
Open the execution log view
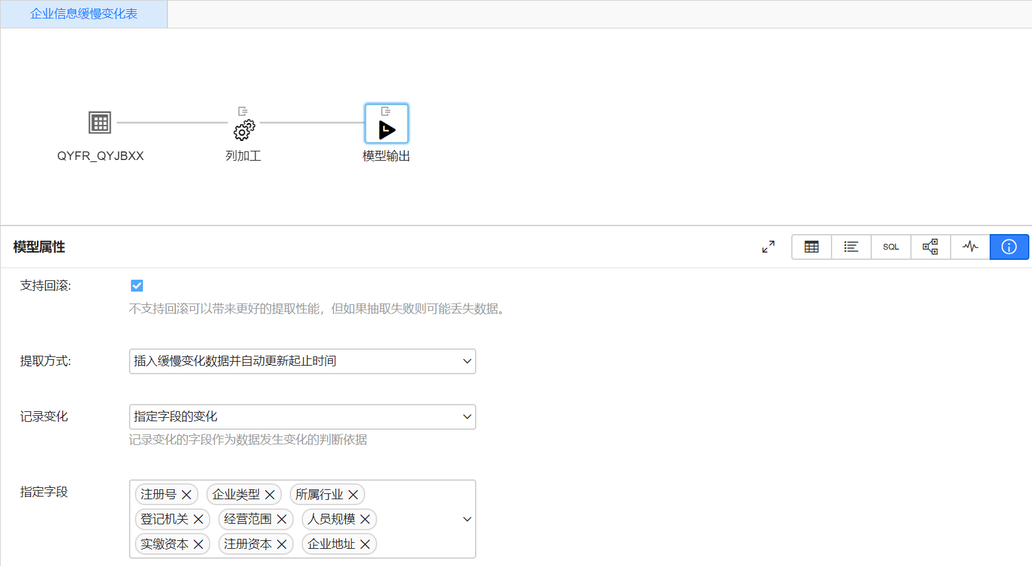(x=970, y=247)
